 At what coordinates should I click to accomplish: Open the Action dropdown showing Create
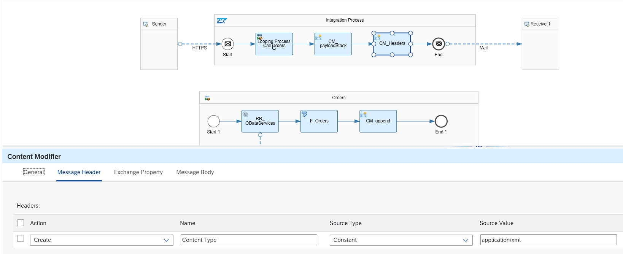(x=102, y=240)
